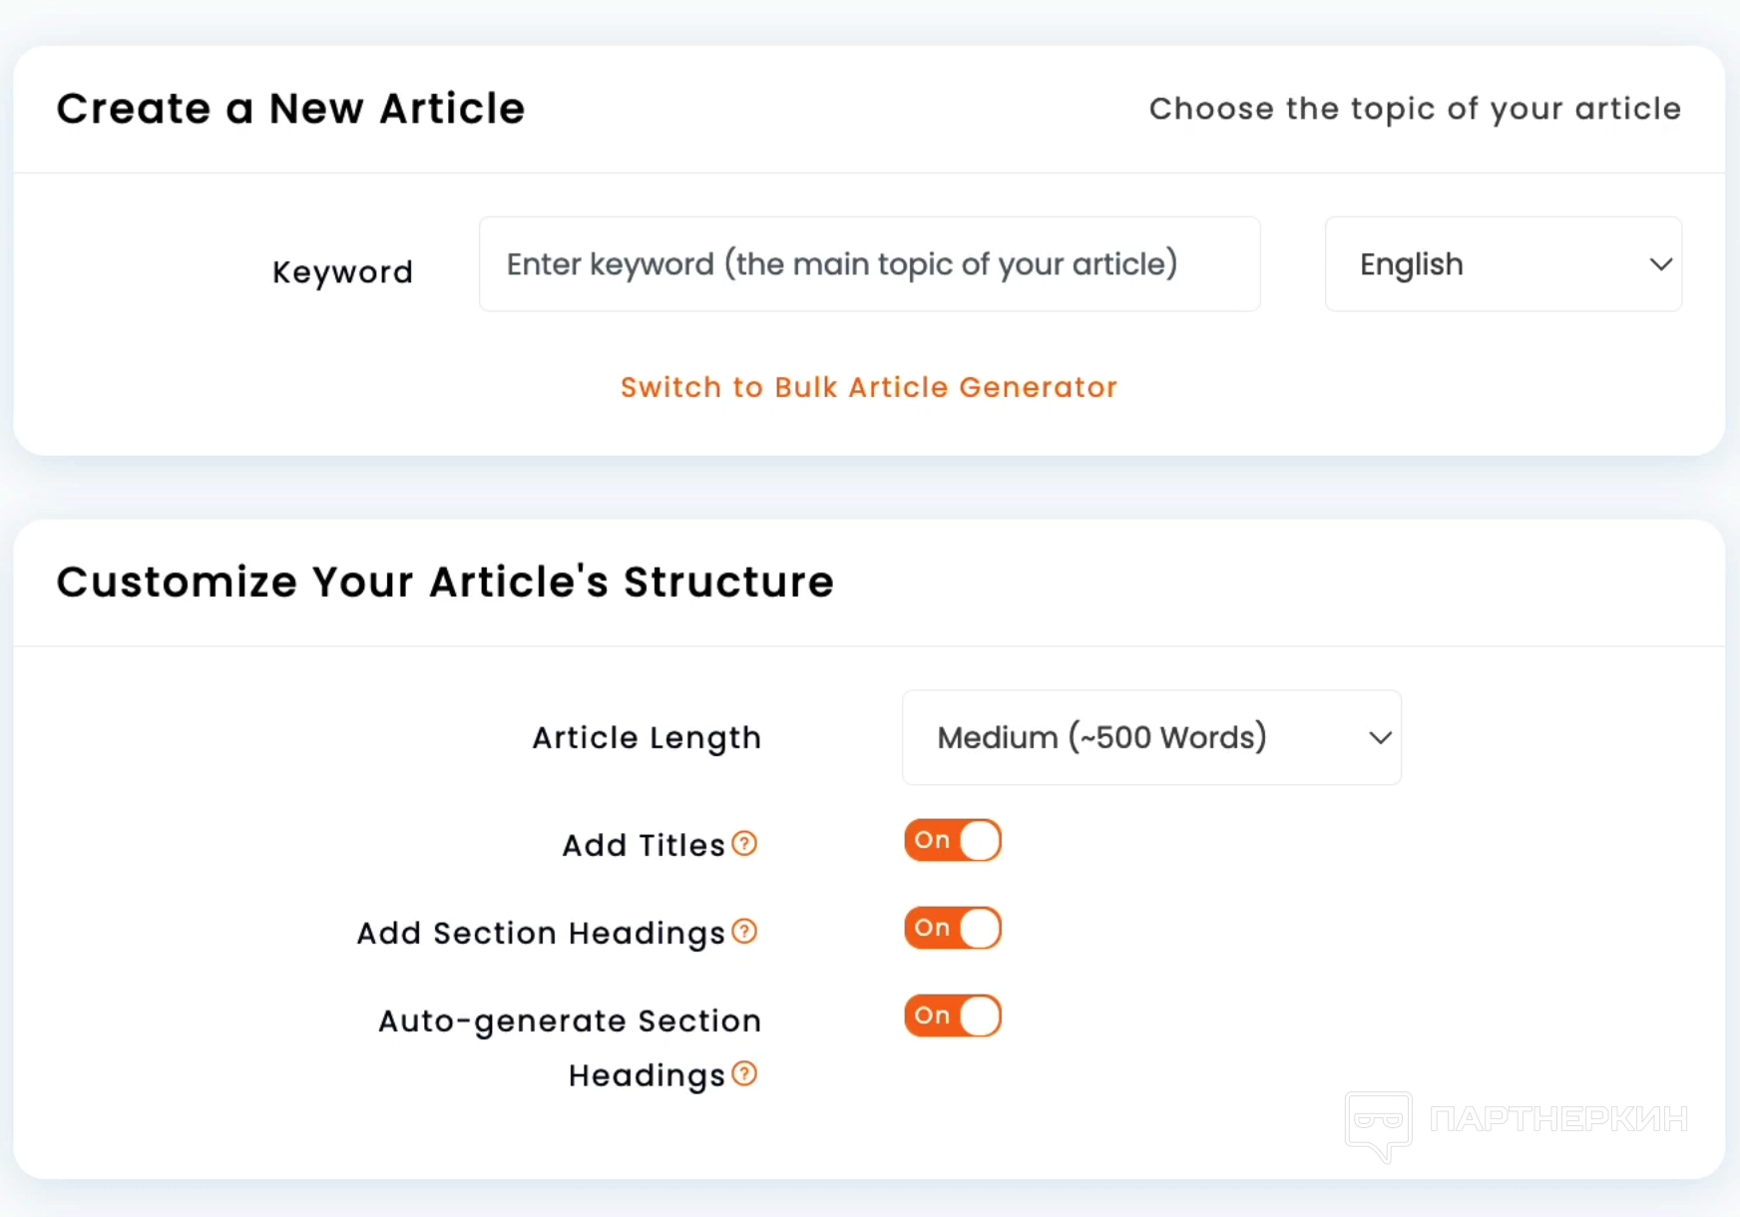The image size is (1740, 1217).
Task: Turn off the Add Titles toggle
Action: 953,841
